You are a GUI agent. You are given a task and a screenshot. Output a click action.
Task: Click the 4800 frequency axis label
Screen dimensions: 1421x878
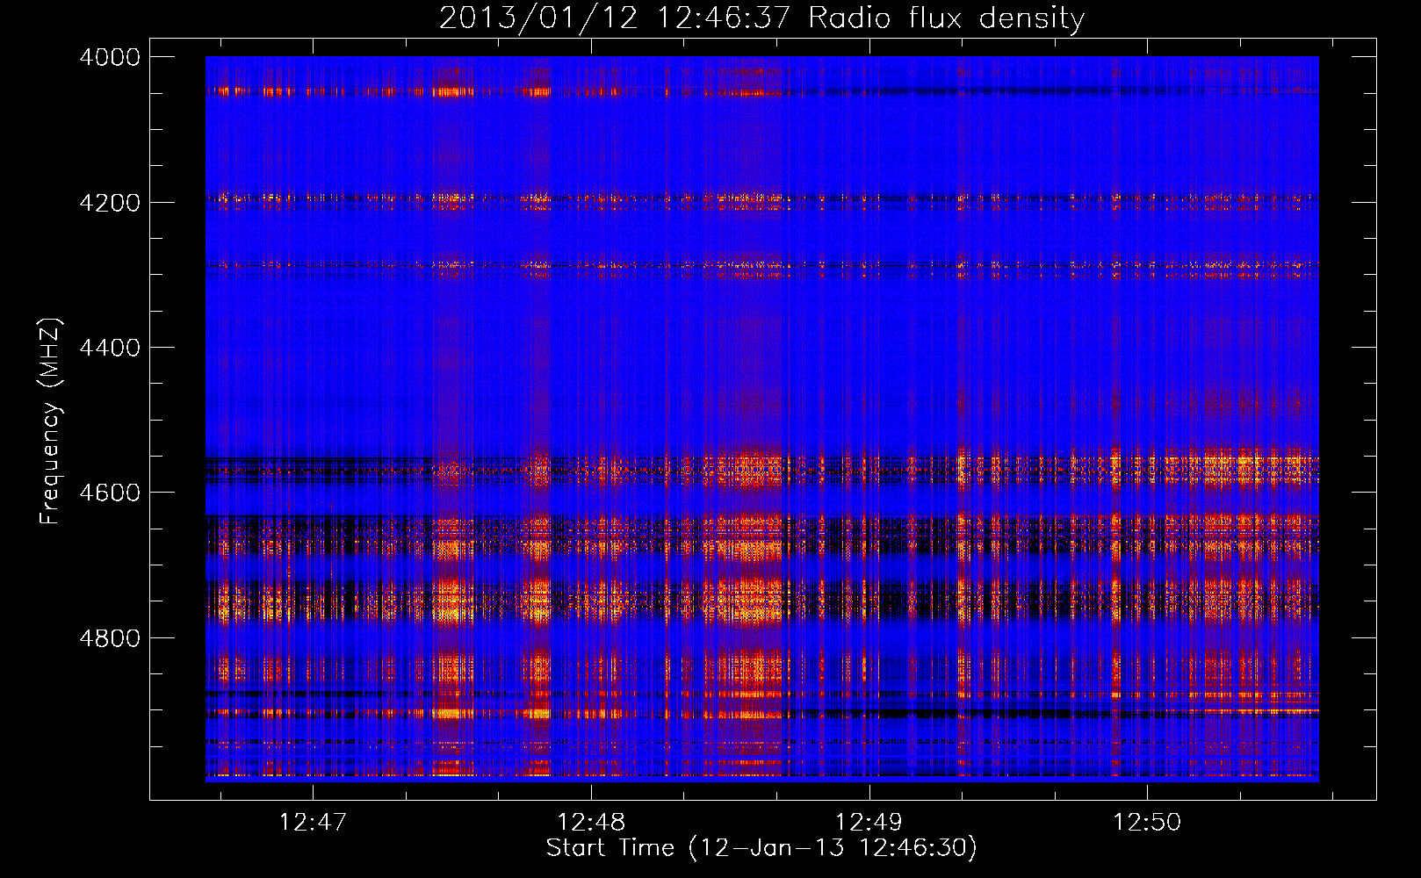coord(110,638)
